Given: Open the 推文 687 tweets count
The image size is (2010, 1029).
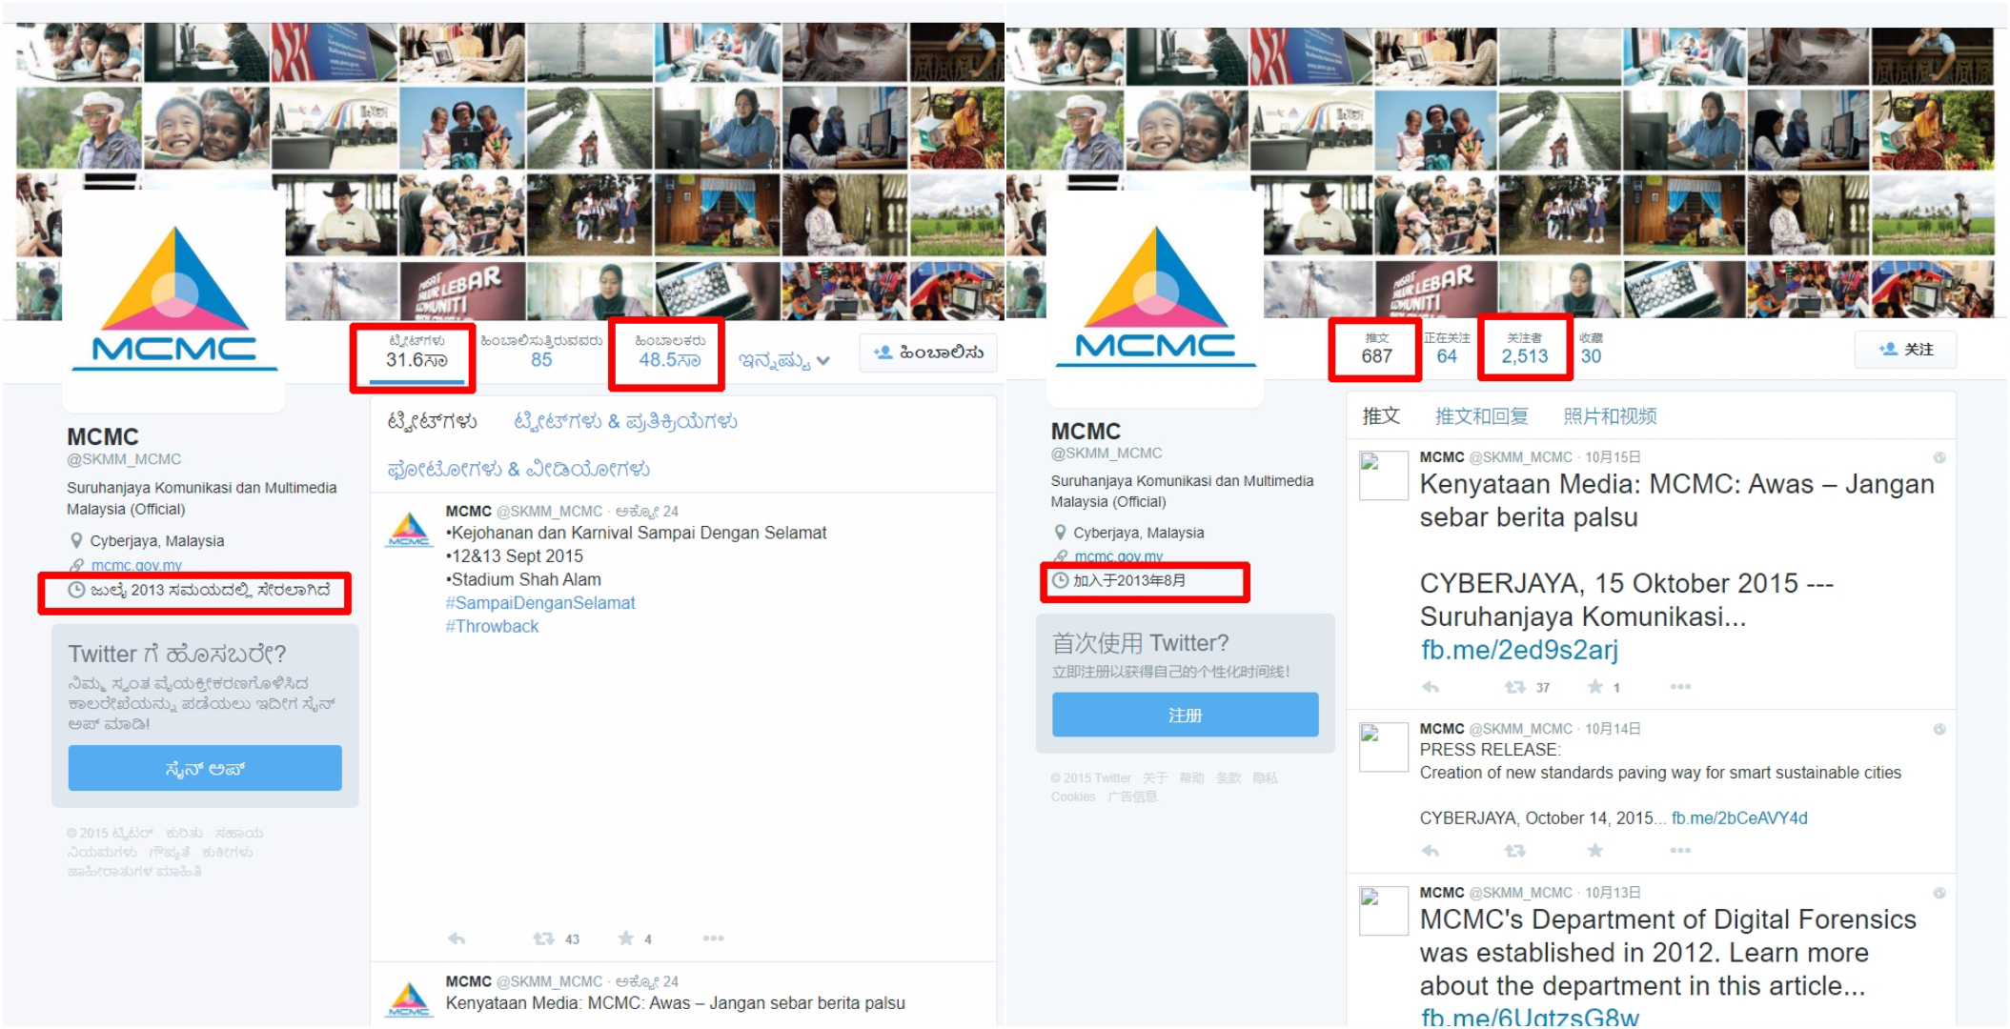Looking at the screenshot, I should (x=1376, y=349).
